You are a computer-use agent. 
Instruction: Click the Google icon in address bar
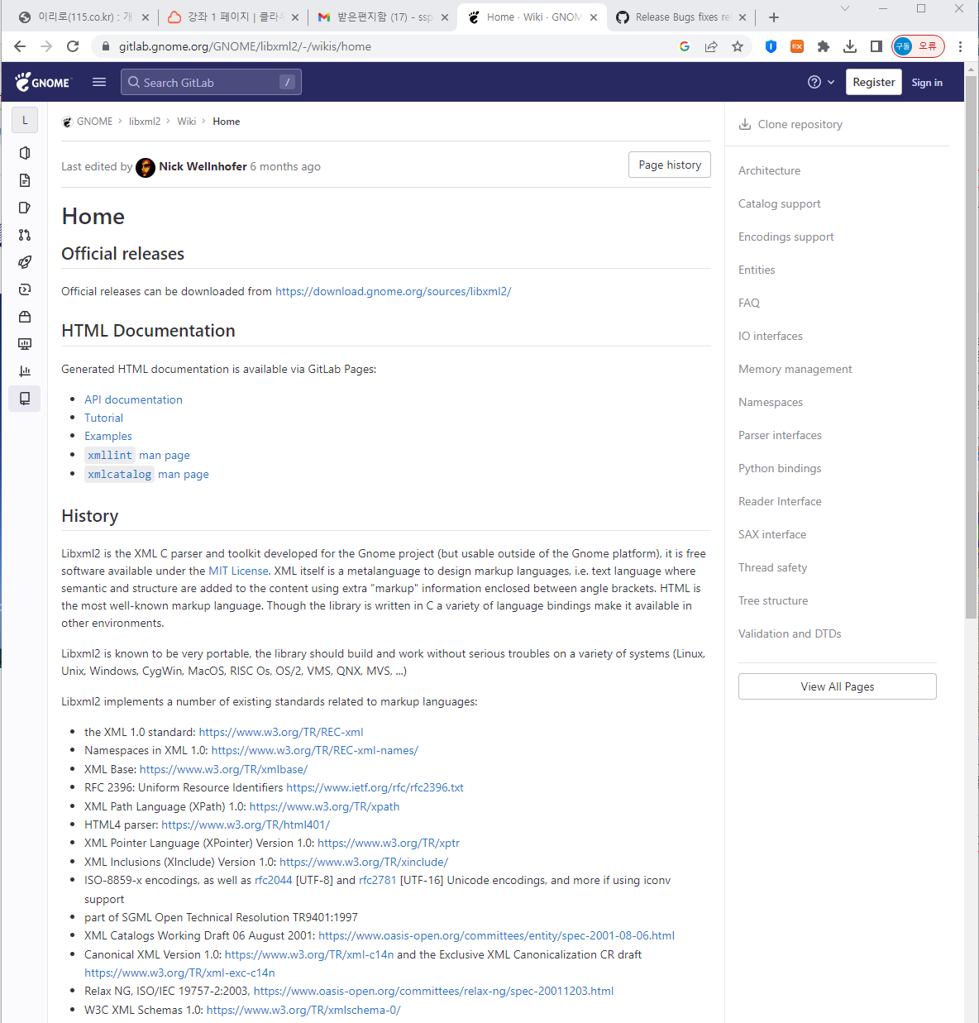tap(685, 46)
